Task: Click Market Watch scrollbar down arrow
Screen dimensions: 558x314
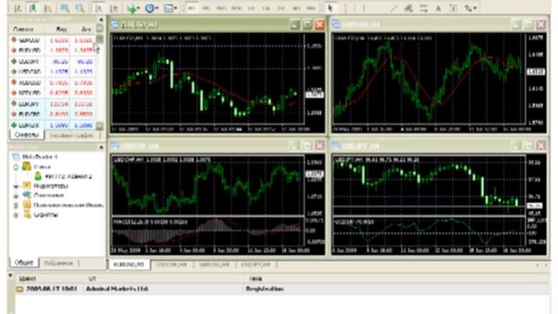Action: point(100,126)
